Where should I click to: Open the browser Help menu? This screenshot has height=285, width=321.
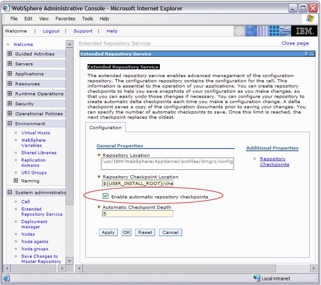(104, 19)
